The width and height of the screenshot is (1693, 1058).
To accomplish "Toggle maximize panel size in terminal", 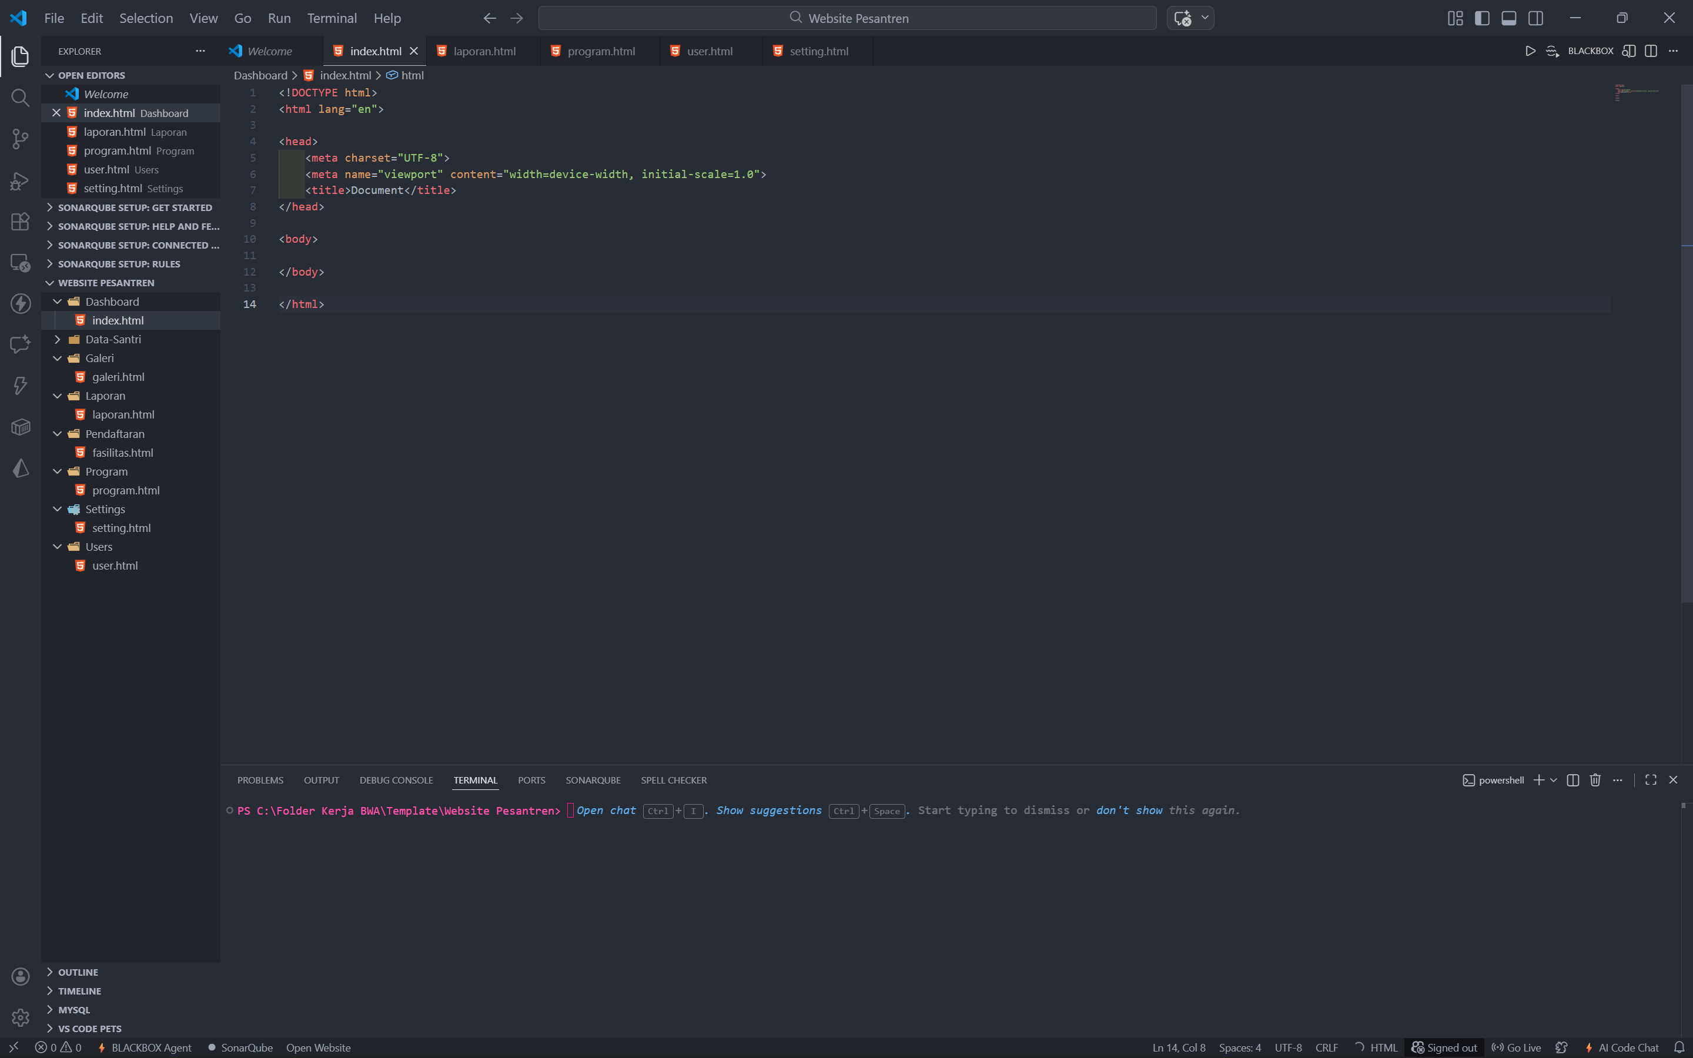I will coord(1650,780).
